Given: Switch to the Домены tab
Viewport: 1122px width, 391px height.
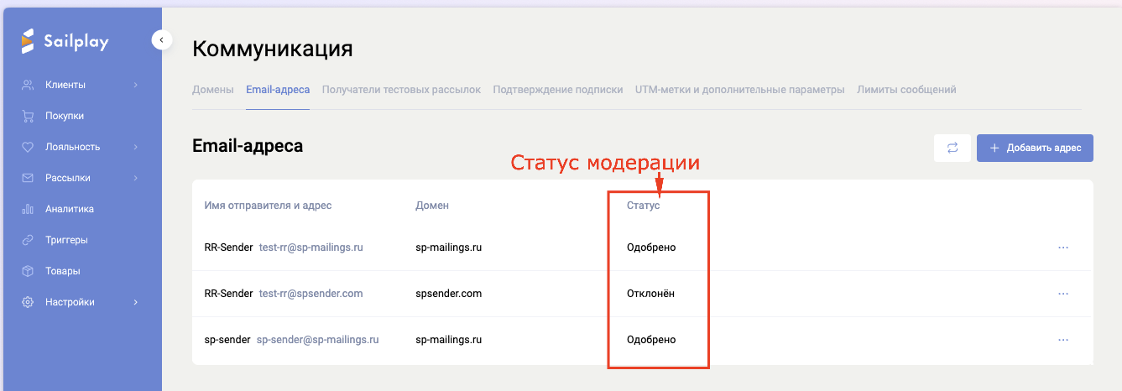Looking at the screenshot, I should coord(213,90).
